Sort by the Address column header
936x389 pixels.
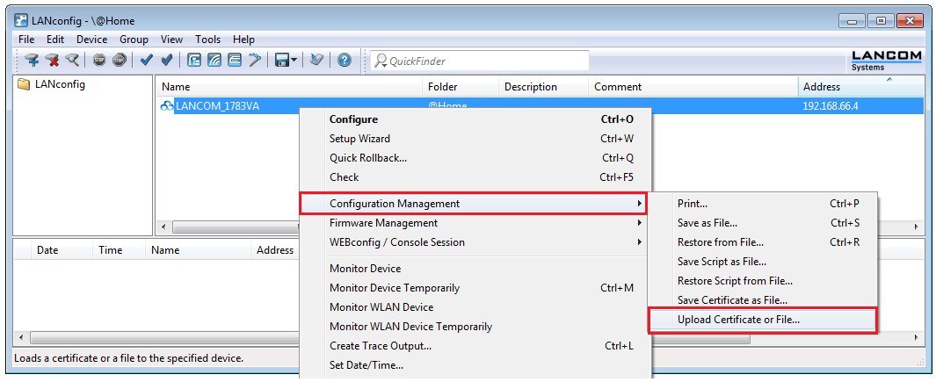tap(821, 87)
